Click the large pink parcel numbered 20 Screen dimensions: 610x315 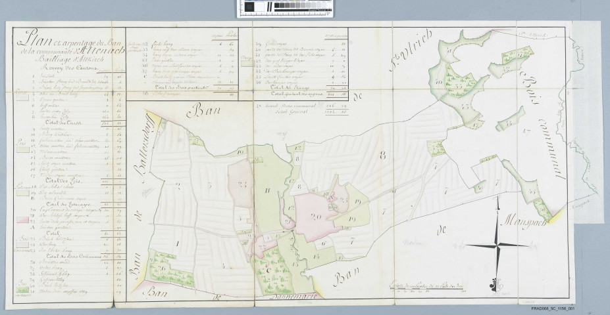315,216
